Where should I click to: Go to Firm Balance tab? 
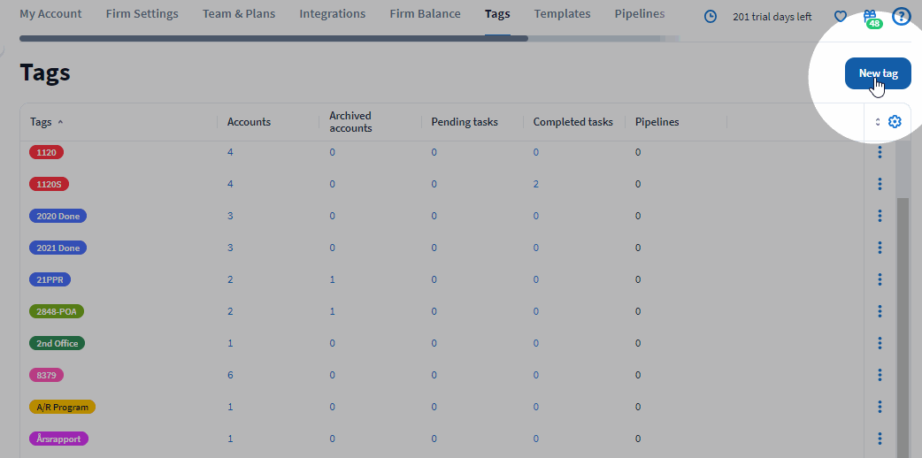point(425,13)
